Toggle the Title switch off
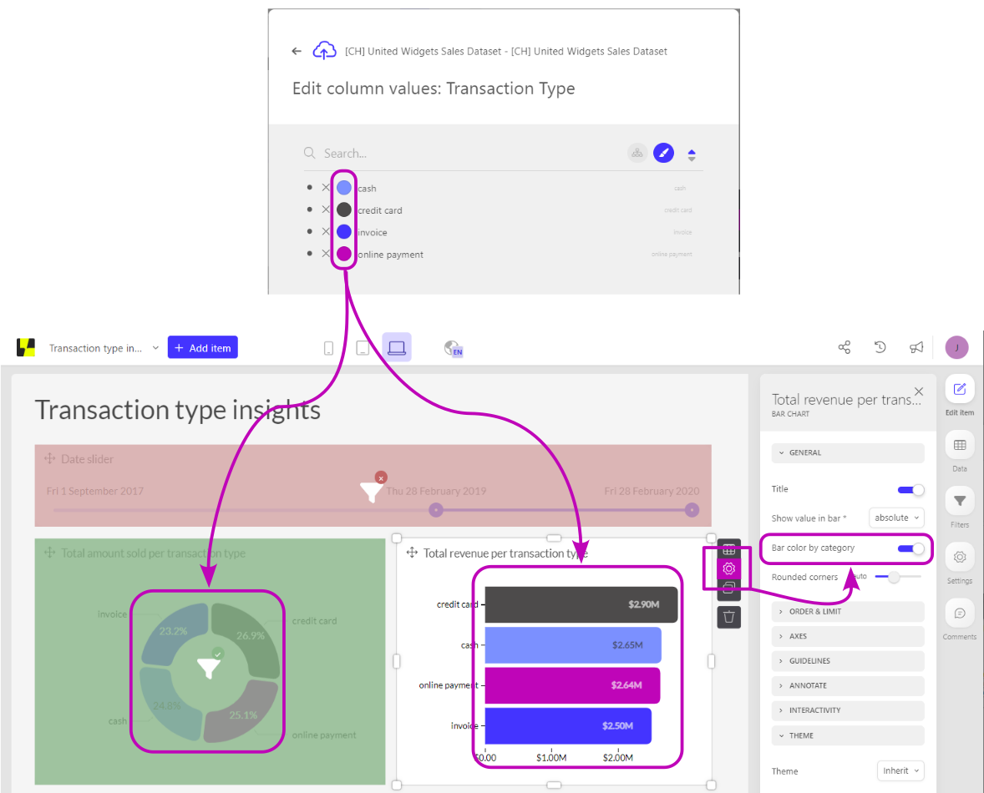Screen dimensions: 984x793 point(910,490)
